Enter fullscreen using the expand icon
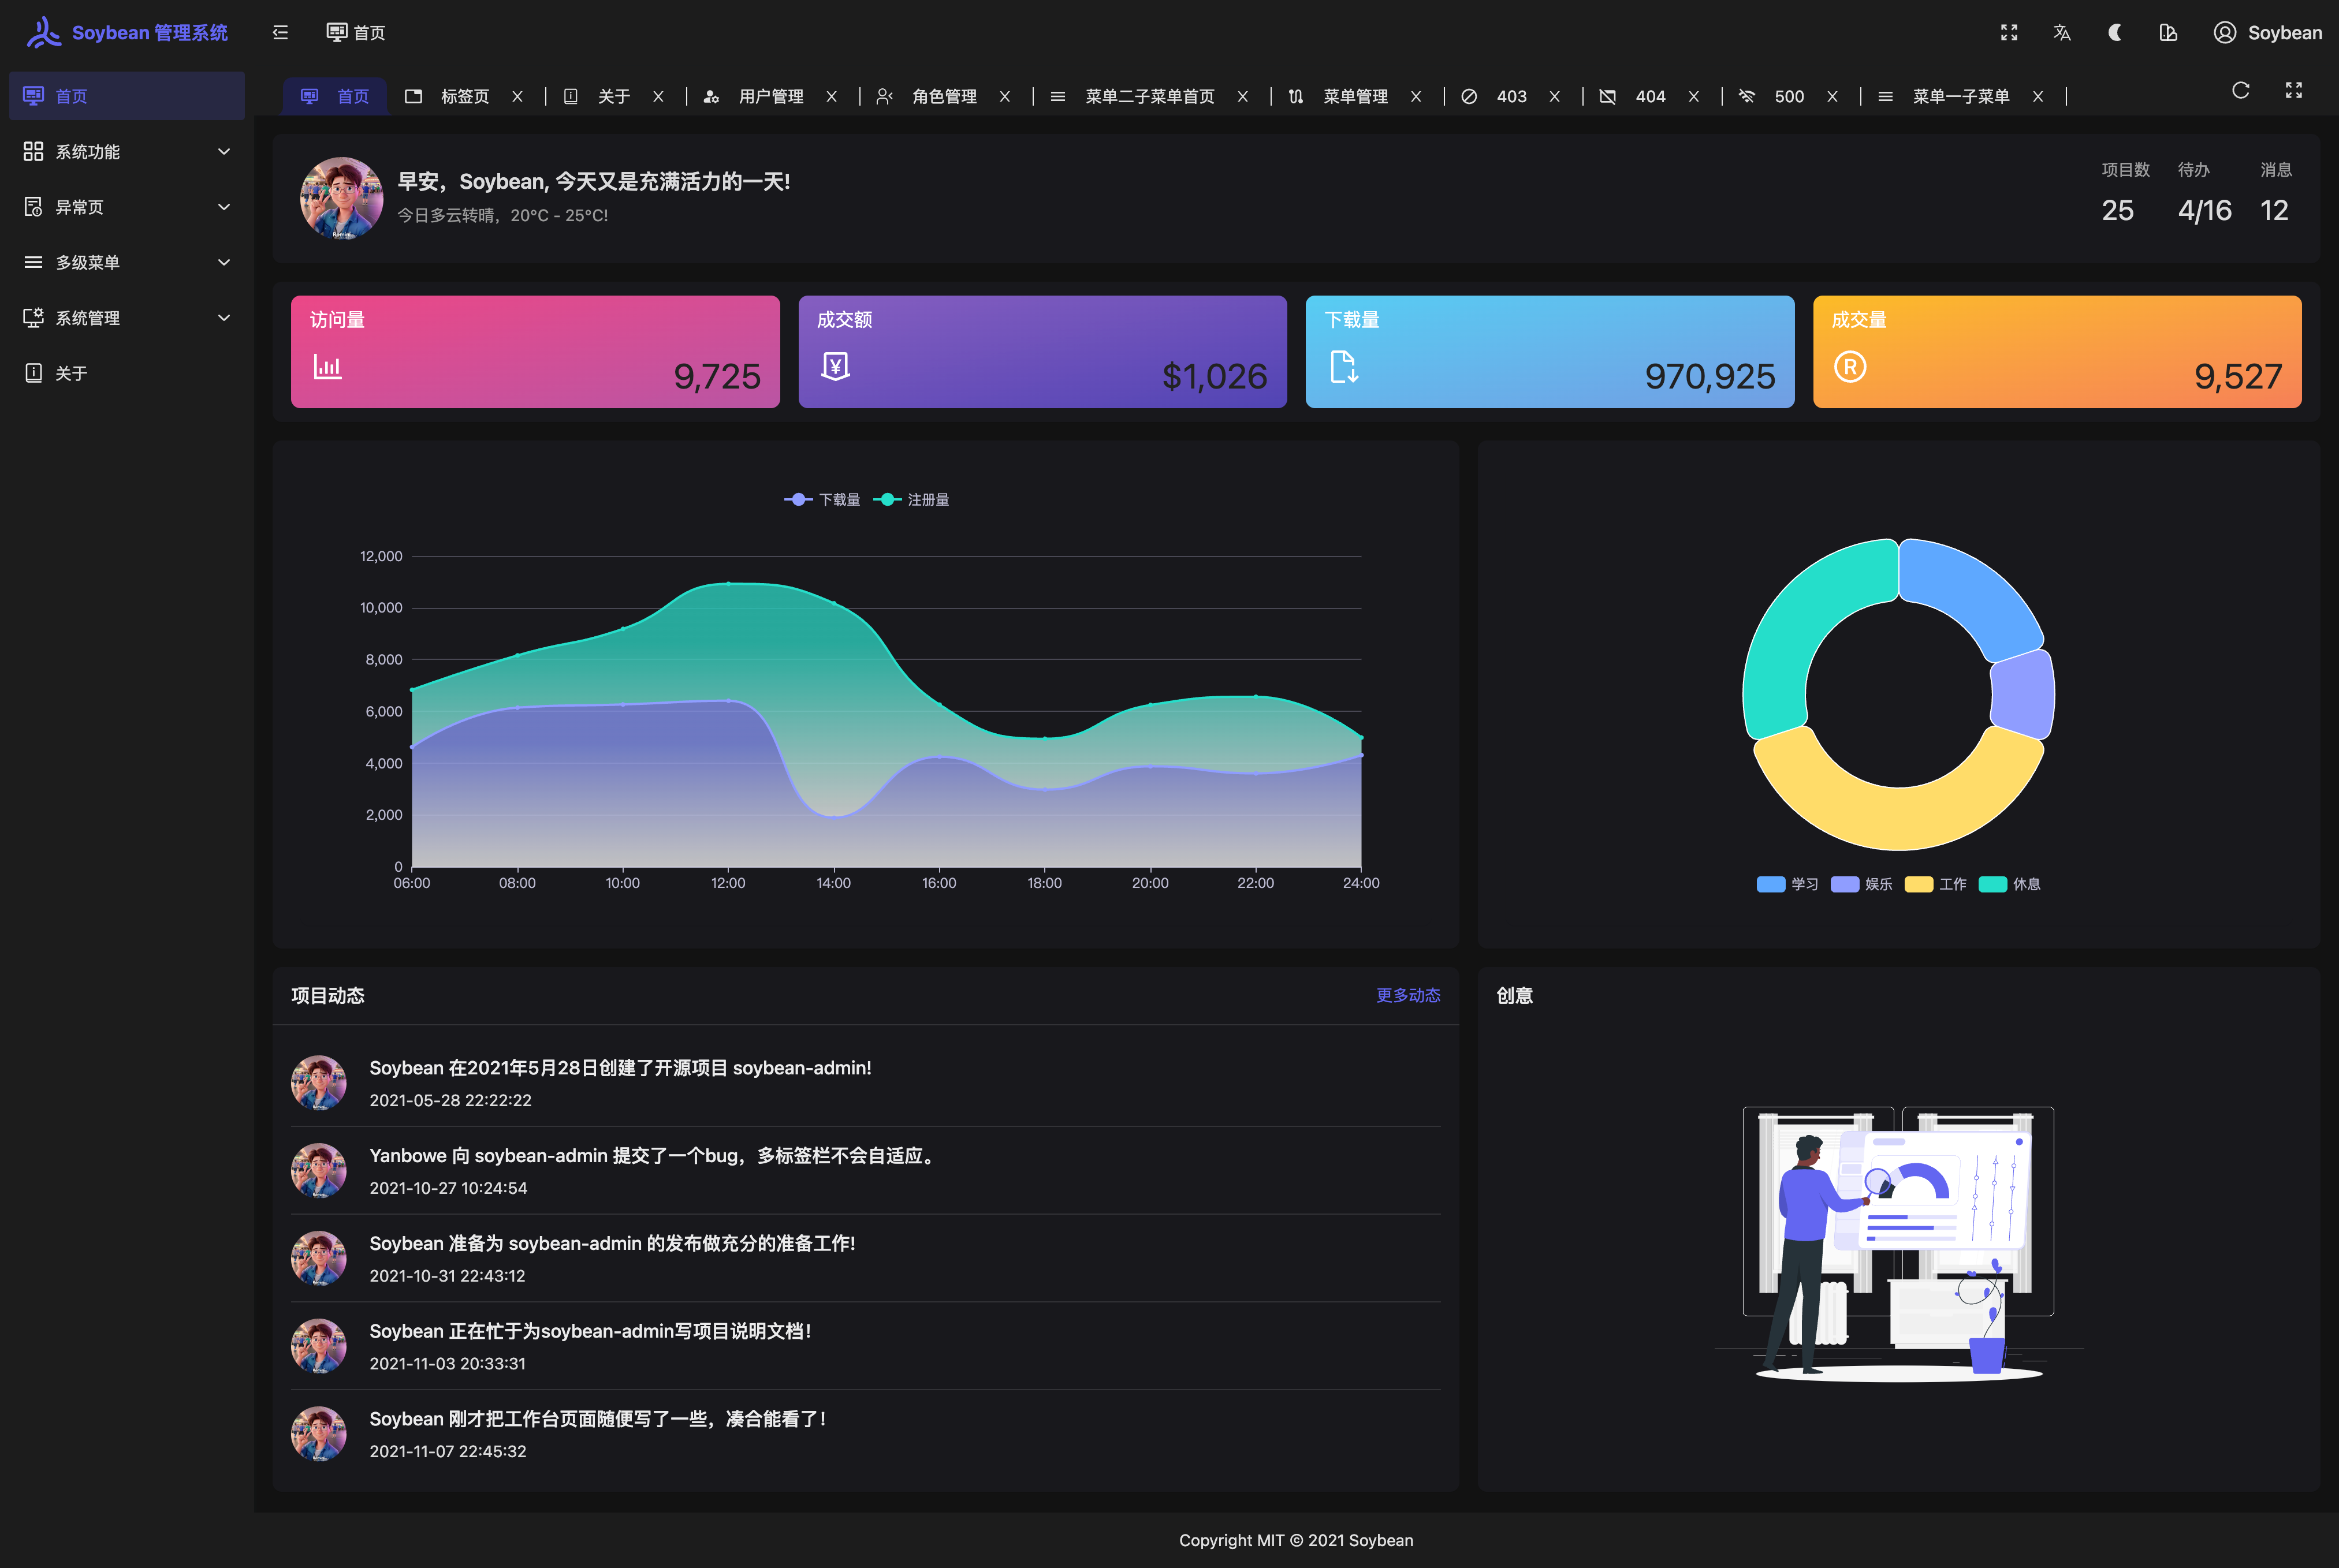Image resolution: width=2339 pixels, height=1568 pixels. [2010, 32]
